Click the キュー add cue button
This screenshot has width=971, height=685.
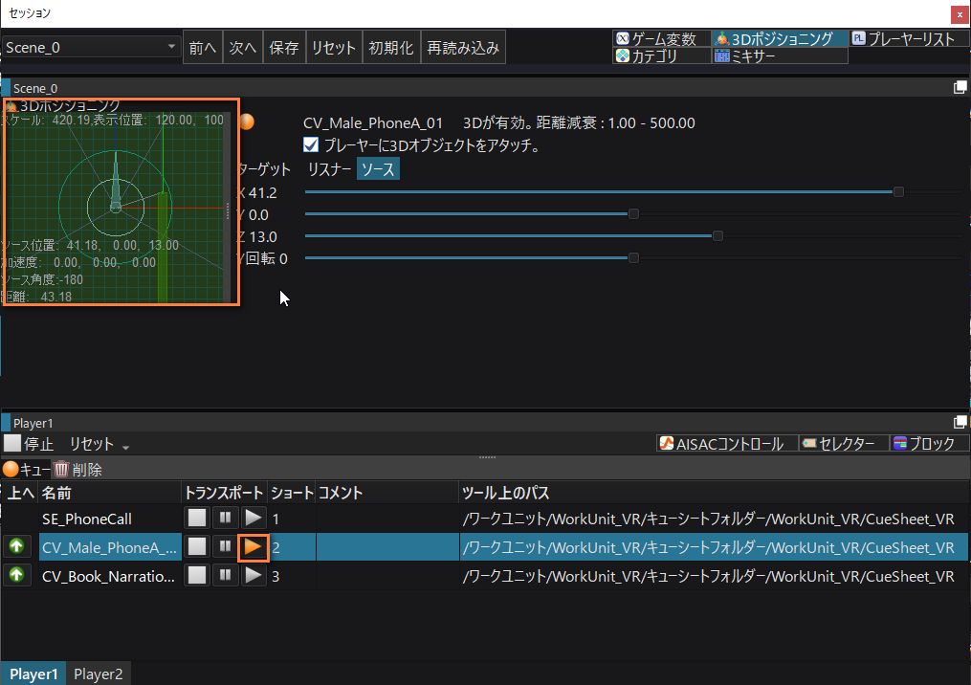point(26,470)
